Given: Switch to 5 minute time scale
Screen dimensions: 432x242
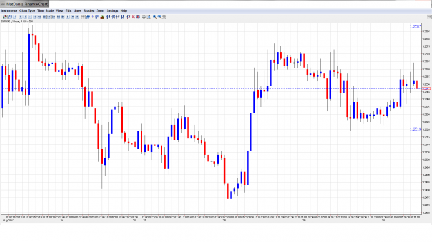Looking at the screenshot, I should click(x=30, y=17).
